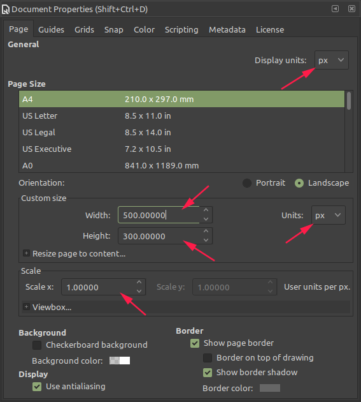
Task: Switch to the Grids tab
Action: [x=84, y=30]
